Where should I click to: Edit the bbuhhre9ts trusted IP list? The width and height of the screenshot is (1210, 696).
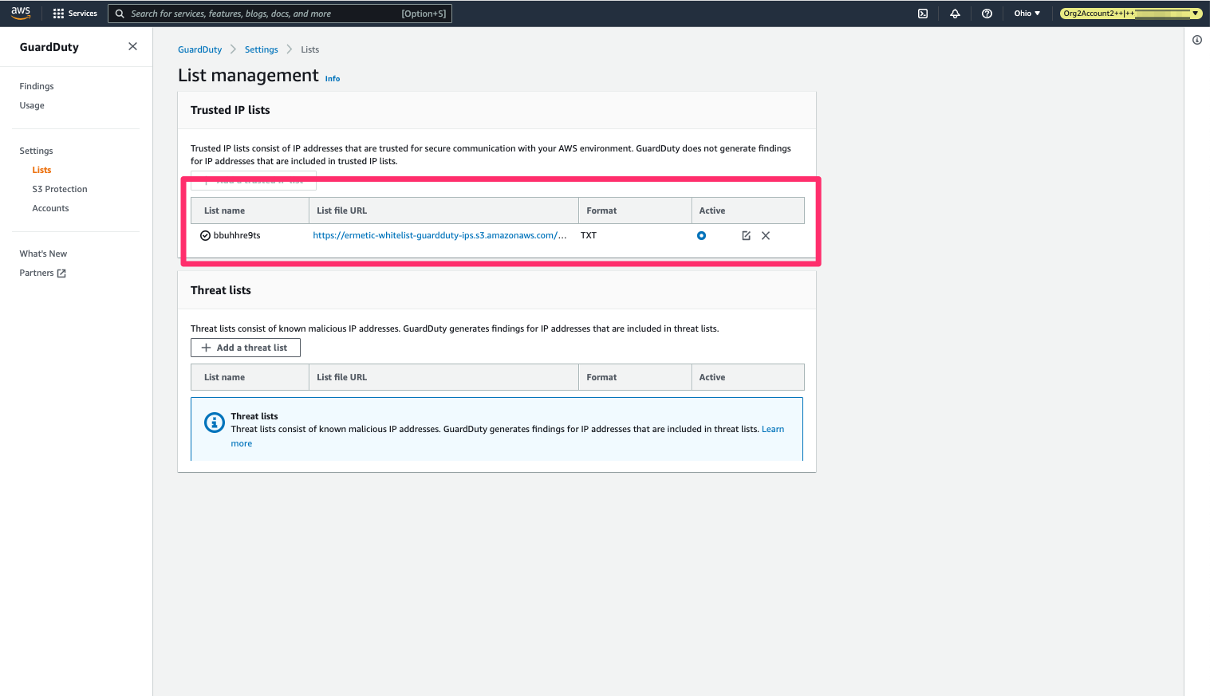point(746,235)
